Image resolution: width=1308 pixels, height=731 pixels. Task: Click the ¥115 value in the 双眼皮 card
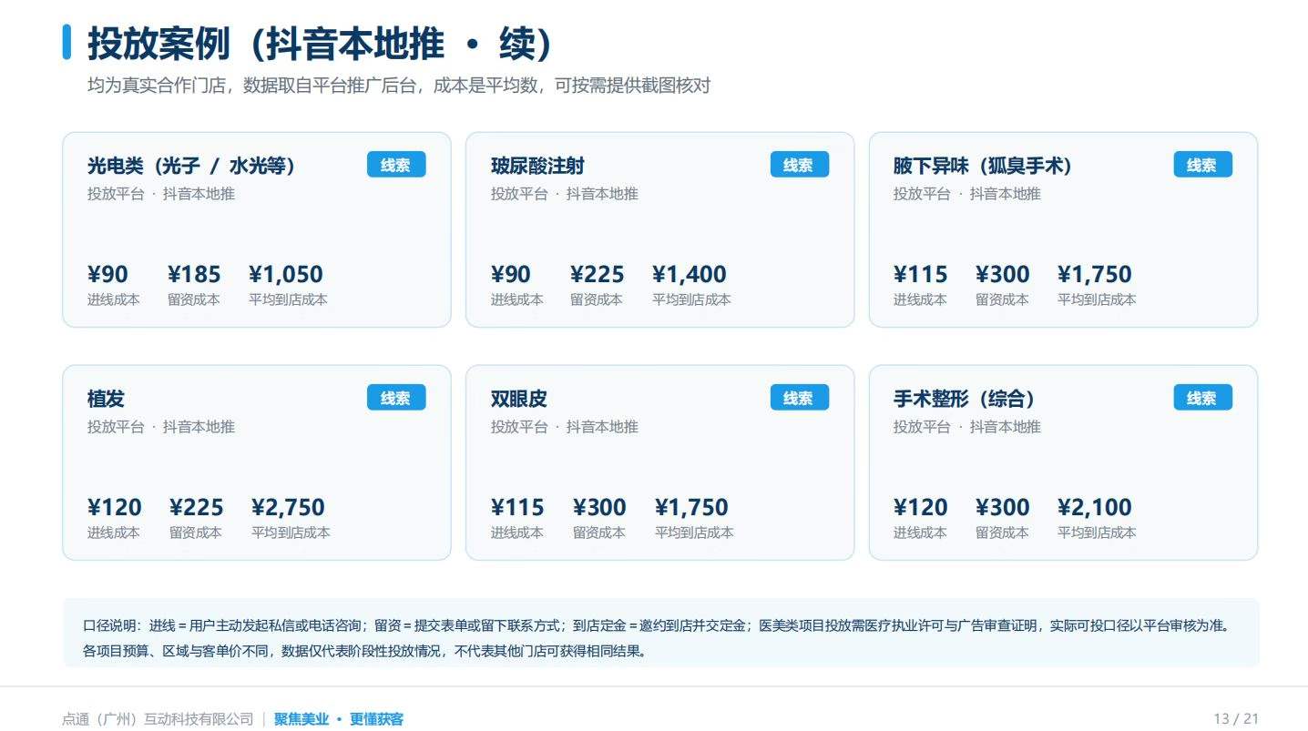point(517,507)
